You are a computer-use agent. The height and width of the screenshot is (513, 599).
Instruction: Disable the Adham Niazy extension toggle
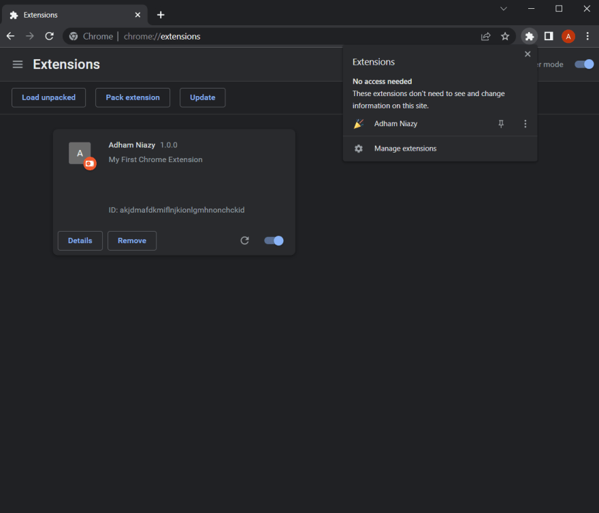point(274,240)
